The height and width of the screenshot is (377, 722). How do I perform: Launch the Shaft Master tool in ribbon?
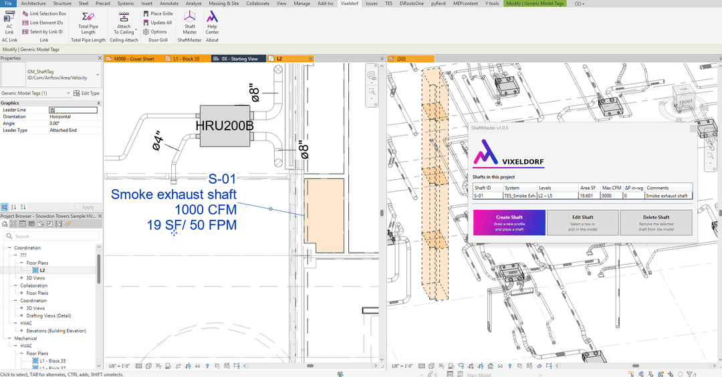point(190,23)
